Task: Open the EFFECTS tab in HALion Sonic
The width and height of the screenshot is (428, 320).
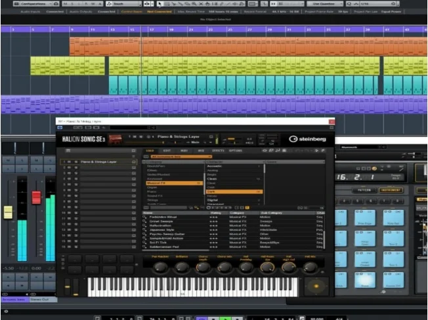Action: point(218,150)
